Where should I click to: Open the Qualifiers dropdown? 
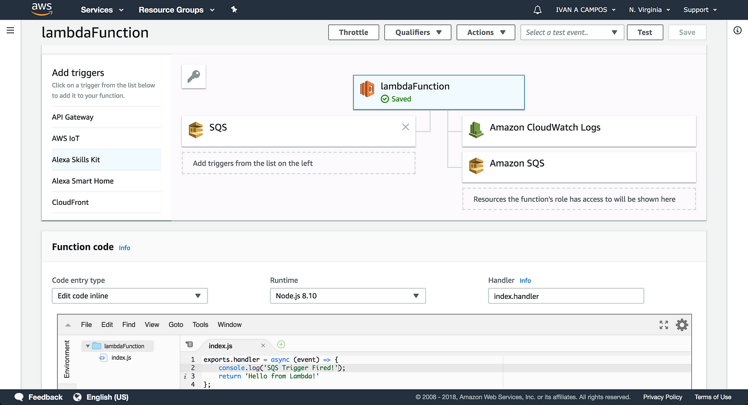coord(418,32)
